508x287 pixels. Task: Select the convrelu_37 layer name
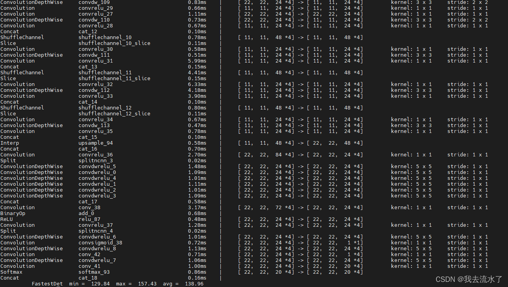(96, 225)
